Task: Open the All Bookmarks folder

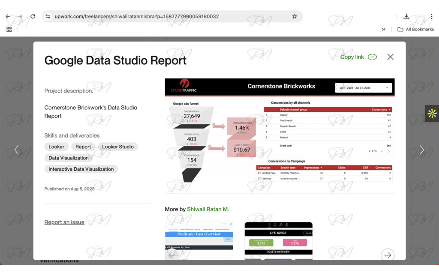Action: coord(416,29)
